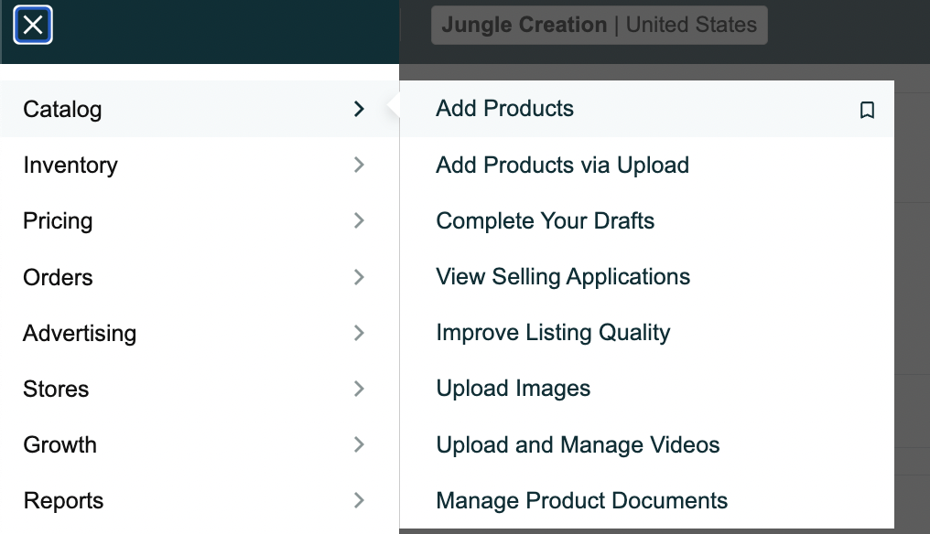
Task: Click the Growth chevron arrow
Action: pyautogui.click(x=359, y=444)
